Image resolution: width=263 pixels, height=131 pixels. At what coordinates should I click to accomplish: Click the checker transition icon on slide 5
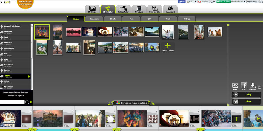coord(153,119)
